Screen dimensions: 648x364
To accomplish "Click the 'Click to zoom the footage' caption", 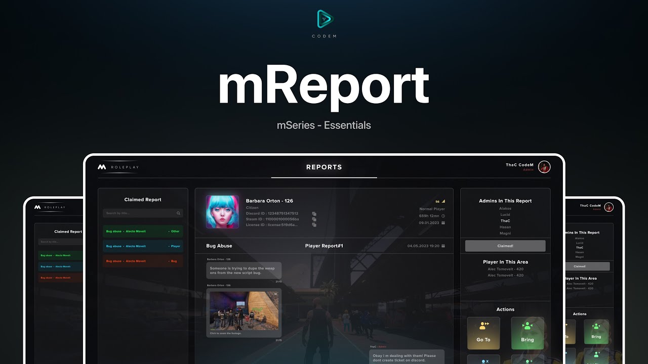I will [226, 333].
